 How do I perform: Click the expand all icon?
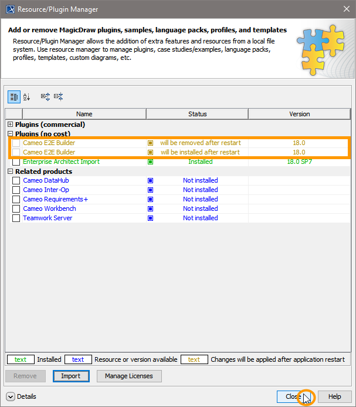[45, 96]
